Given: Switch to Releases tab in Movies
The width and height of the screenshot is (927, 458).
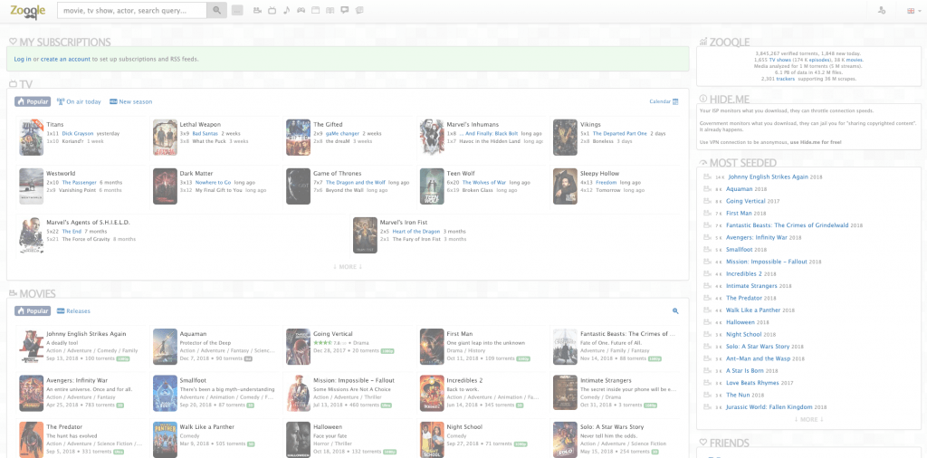Looking at the screenshot, I should [x=73, y=310].
